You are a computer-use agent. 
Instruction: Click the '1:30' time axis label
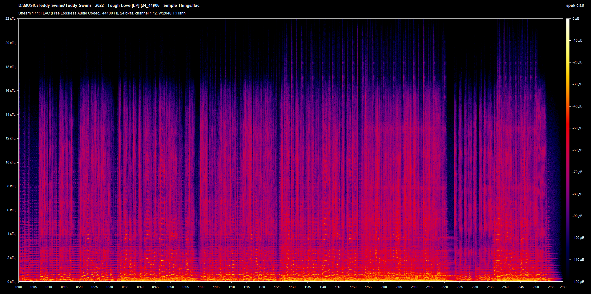click(292, 287)
